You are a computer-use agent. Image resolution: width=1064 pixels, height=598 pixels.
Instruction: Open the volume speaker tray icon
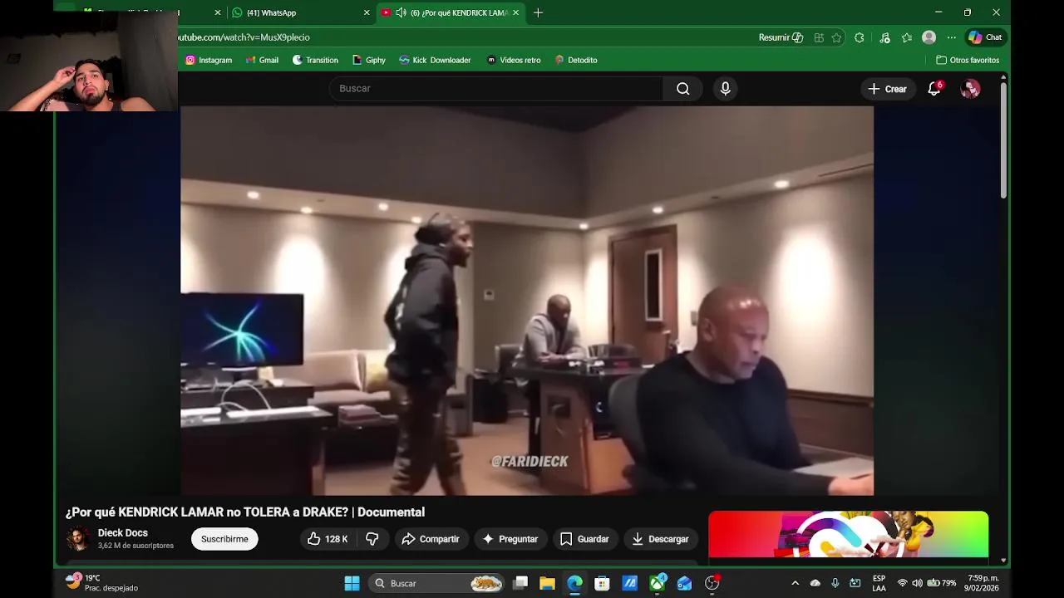point(917,583)
